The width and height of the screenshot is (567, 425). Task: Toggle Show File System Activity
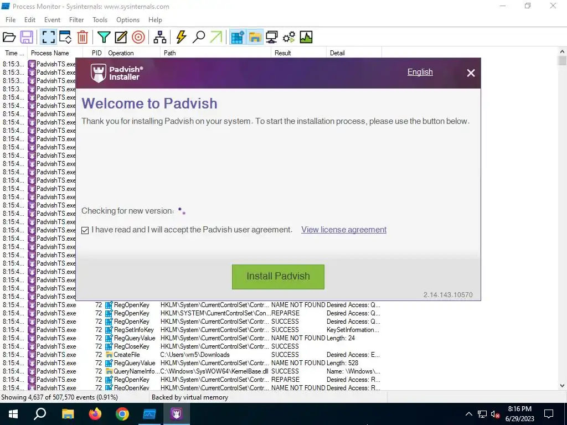pyautogui.click(x=255, y=37)
